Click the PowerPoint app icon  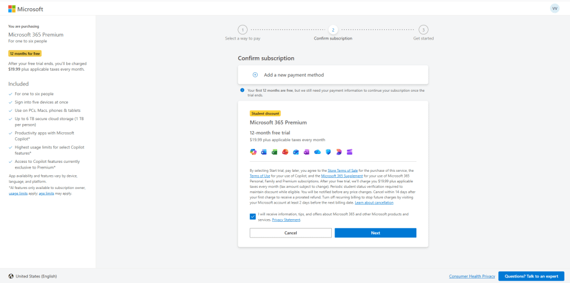[x=285, y=152]
